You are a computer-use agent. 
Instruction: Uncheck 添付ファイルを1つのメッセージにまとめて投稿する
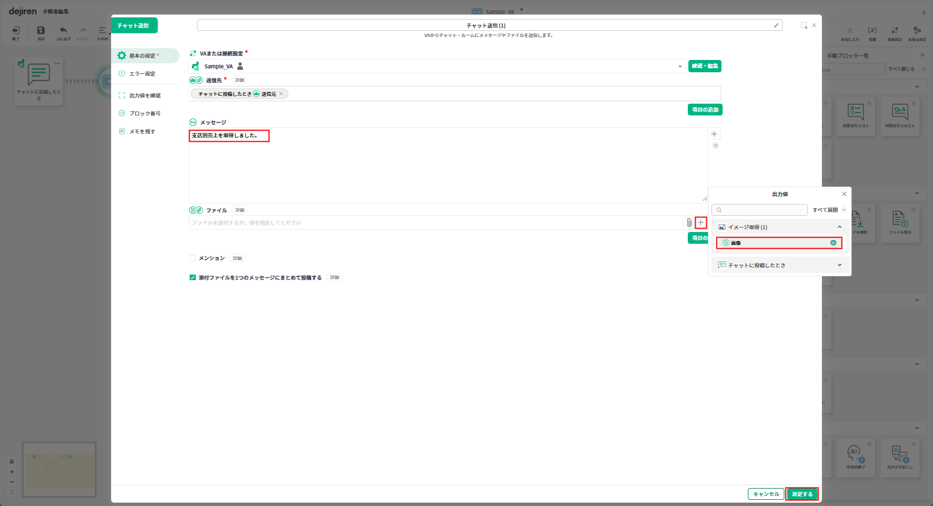pyautogui.click(x=192, y=277)
